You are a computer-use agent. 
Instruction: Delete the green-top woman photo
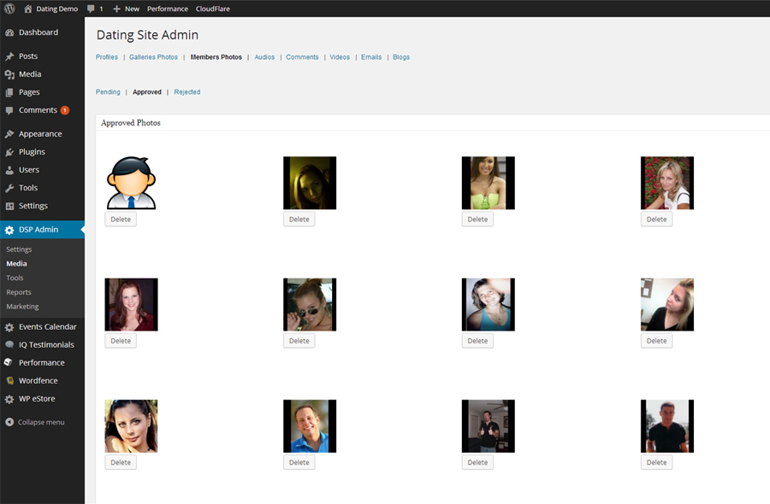(477, 220)
